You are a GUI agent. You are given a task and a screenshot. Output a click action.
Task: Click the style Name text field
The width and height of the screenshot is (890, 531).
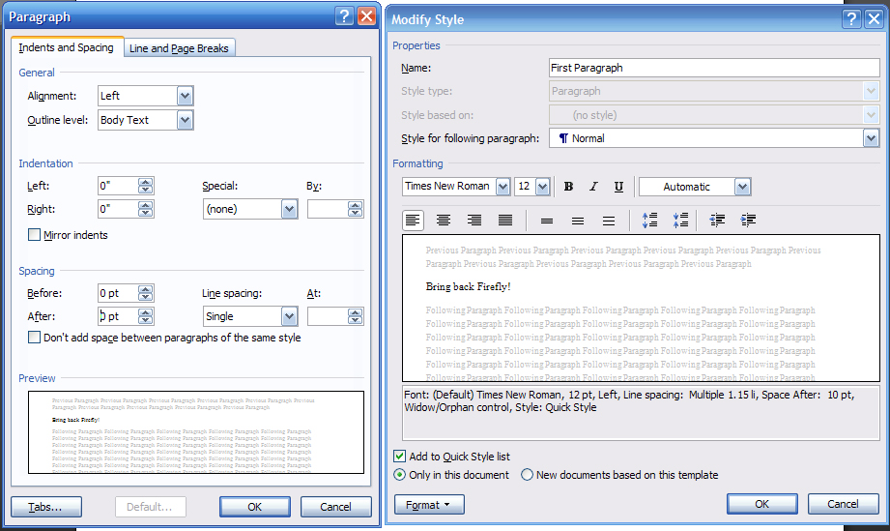(x=713, y=68)
